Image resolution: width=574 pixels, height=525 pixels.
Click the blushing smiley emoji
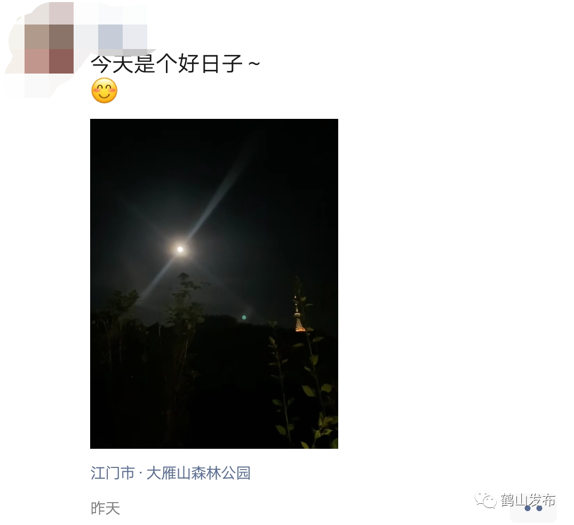point(105,91)
